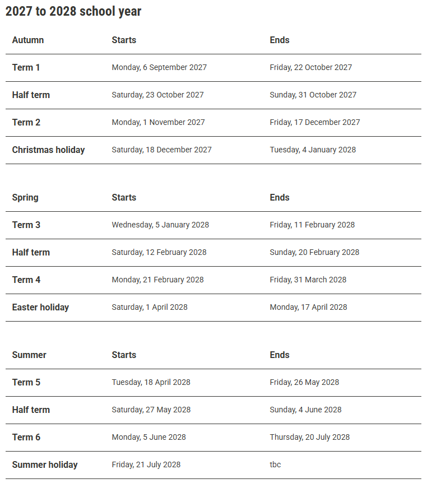The height and width of the screenshot is (488, 432).
Task: Click Term 3 row label
Action: point(26,225)
